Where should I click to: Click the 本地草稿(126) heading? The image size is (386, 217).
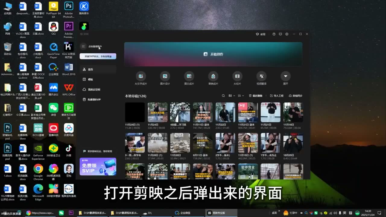click(x=136, y=96)
